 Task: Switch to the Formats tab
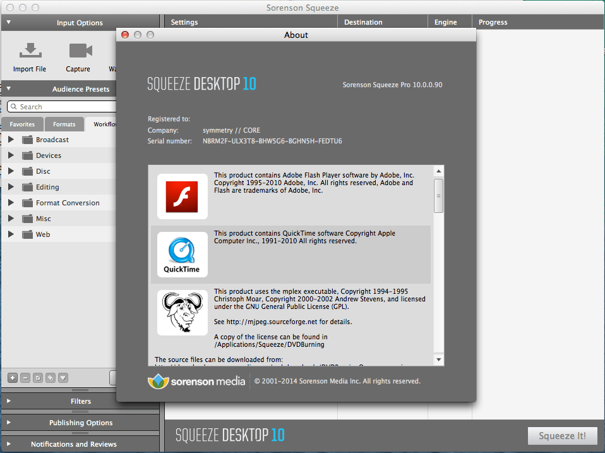pyautogui.click(x=64, y=124)
